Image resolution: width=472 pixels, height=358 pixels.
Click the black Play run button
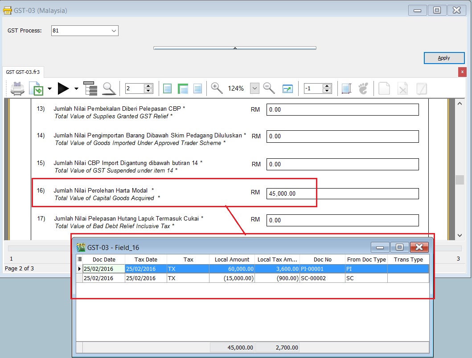click(63, 88)
